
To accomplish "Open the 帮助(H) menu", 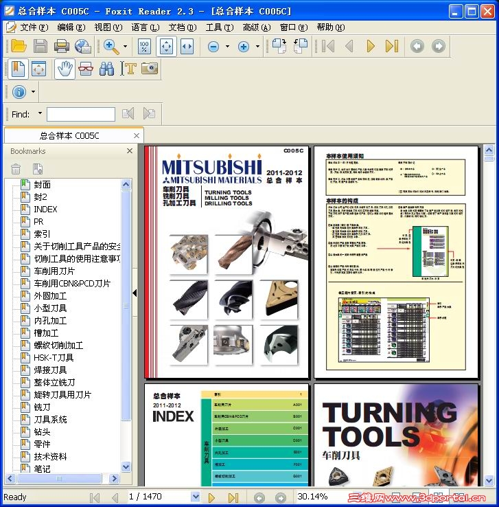I will [331, 27].
